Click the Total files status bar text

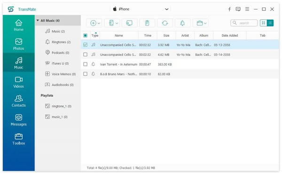(x=121, y=168)
